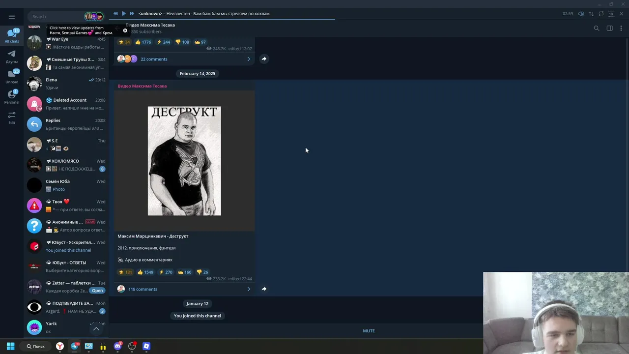Click thumbs-down reaction with 26
This screenshot has width=629, height=354.
pos(202,272)
